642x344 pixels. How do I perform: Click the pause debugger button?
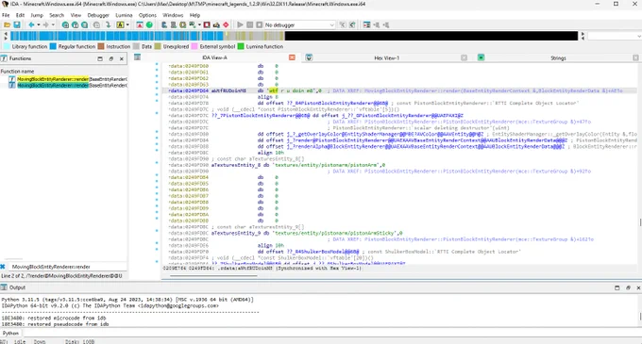click(250, 25)
